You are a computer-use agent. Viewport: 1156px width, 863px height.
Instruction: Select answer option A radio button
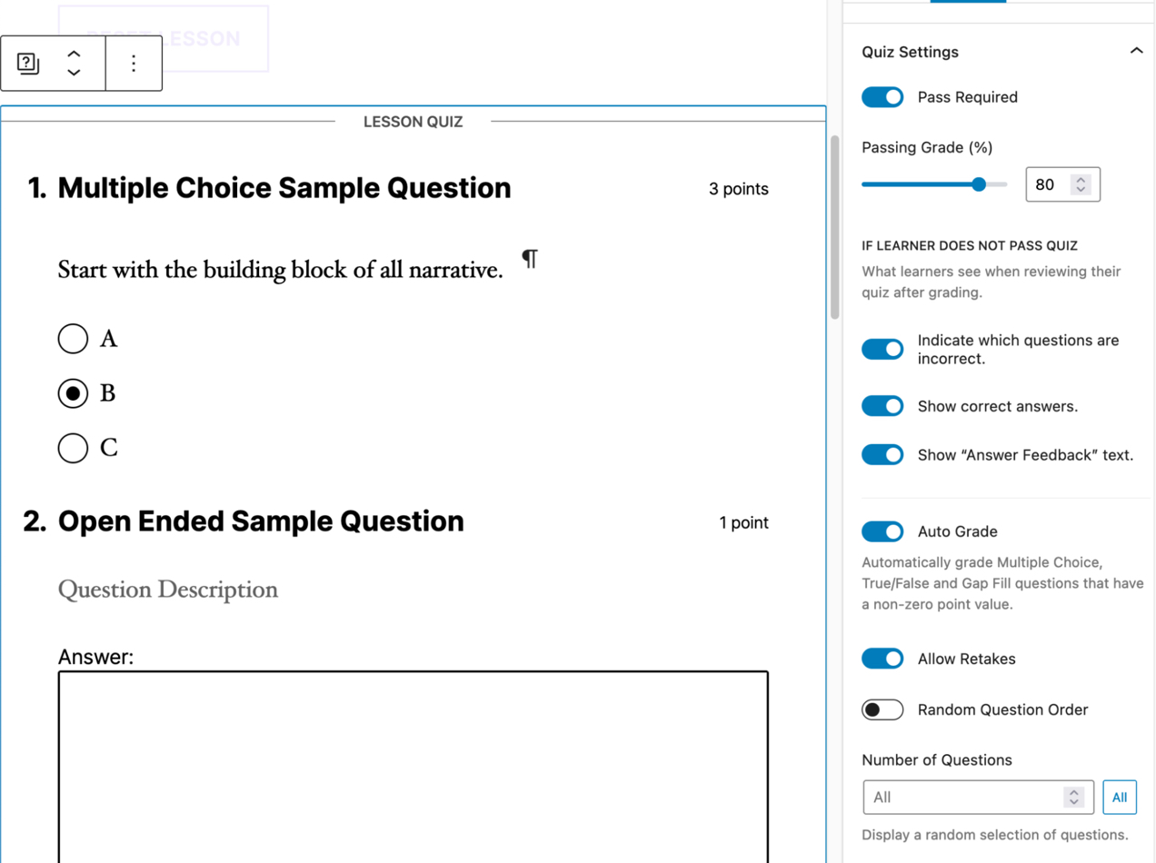(73, 339)
